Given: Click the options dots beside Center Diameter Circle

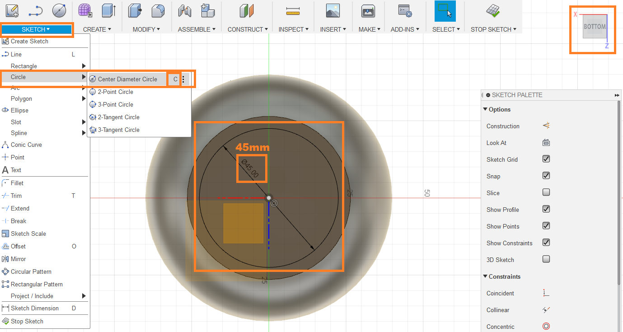Looking at the screenshot, I should point(183,79).
